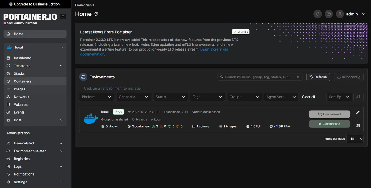The width and height of the screenshot is (371, 188).
Task: Click the Networks icon in sidebar
Action: (8, 97)
